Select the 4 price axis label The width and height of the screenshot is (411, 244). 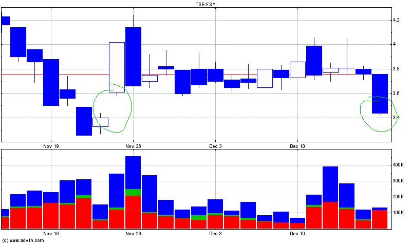[394, 44]
